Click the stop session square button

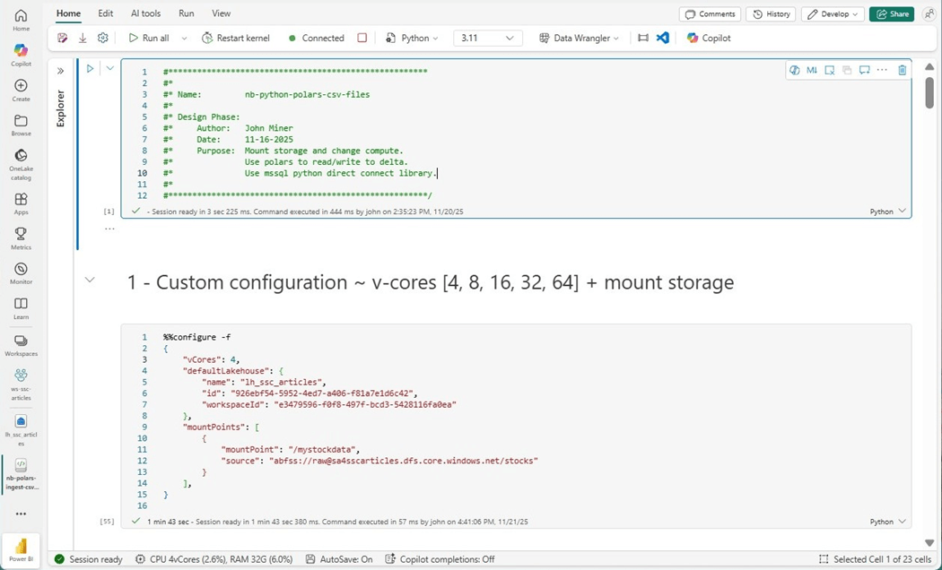(362, 38)
